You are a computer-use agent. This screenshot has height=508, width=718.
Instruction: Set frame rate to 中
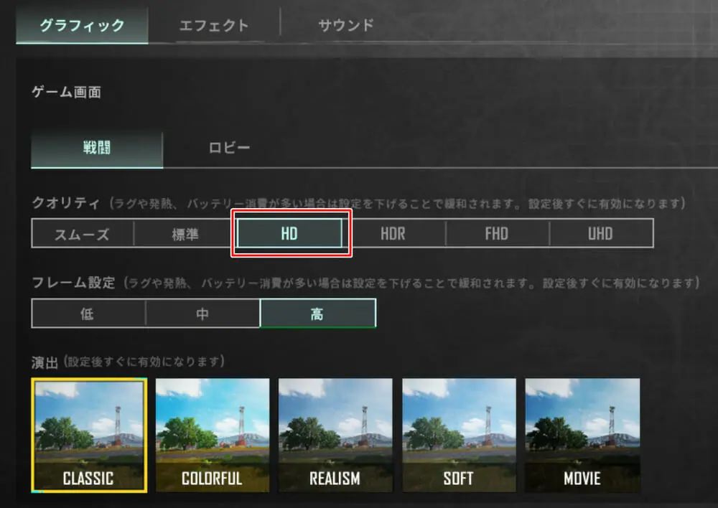click(x=202, y=314)
